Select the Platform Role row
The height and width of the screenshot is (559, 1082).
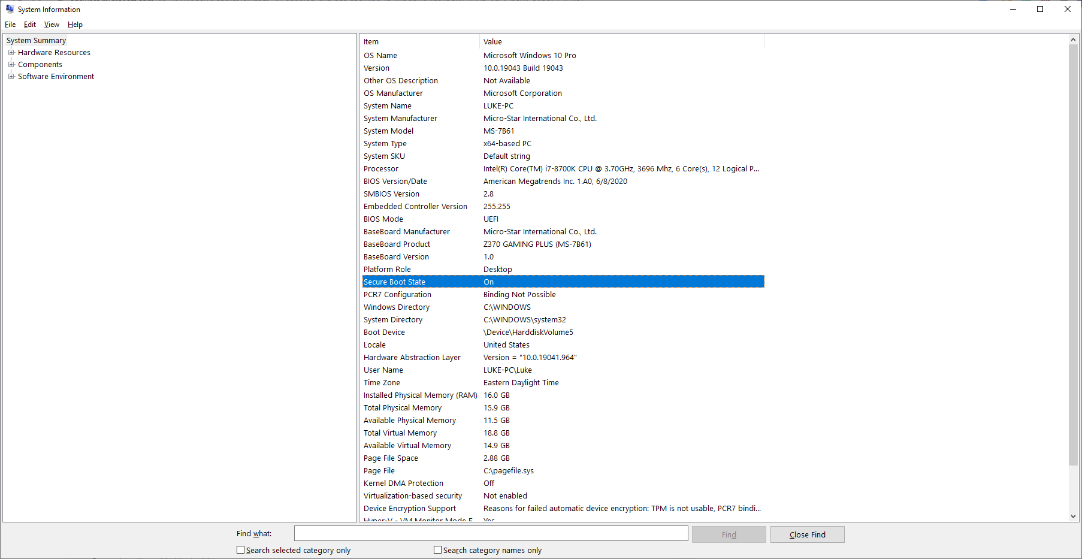[x=563, y=270]
